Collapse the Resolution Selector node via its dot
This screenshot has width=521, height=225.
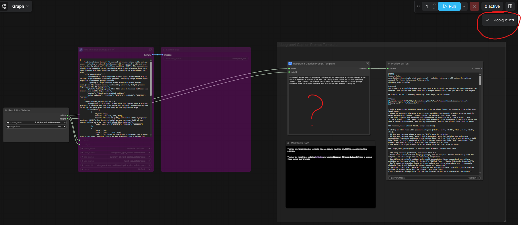coord(6,110)
